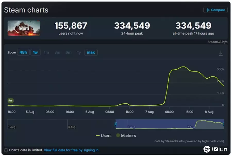Click the 'data by SteamDB.info (powered by highcharts.com)' credit

(x=189, y=141)
